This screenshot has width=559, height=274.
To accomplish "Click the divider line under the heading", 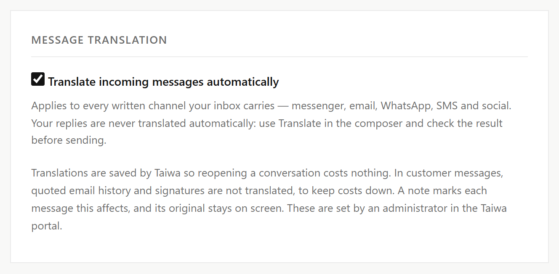I will (x=279, y=57).
